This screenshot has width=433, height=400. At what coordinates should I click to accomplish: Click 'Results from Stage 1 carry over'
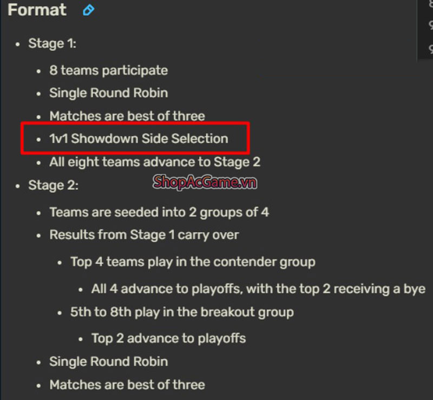coord(144,235)
